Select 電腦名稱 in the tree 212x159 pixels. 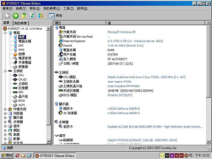click(25, 41)
